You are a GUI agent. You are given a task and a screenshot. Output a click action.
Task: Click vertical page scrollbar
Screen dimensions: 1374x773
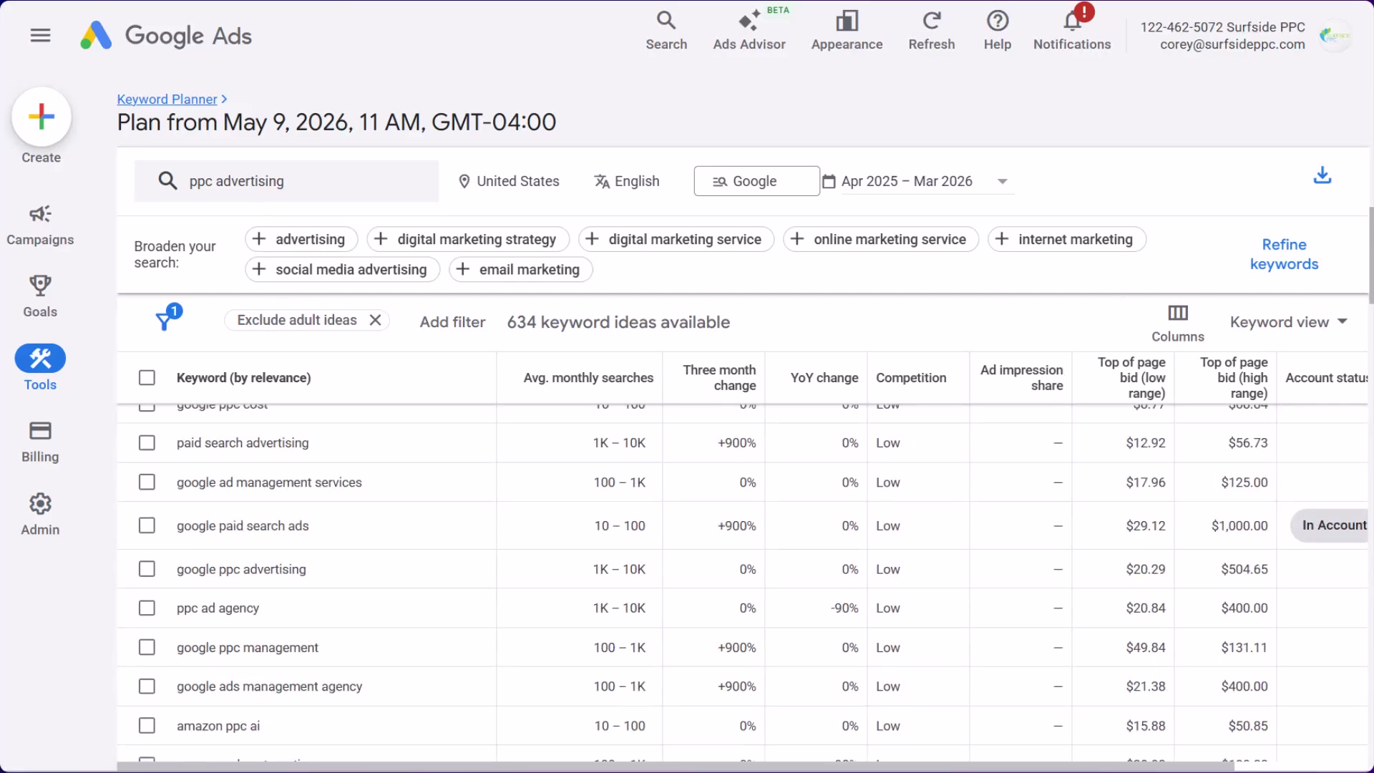coord(1370,254)
